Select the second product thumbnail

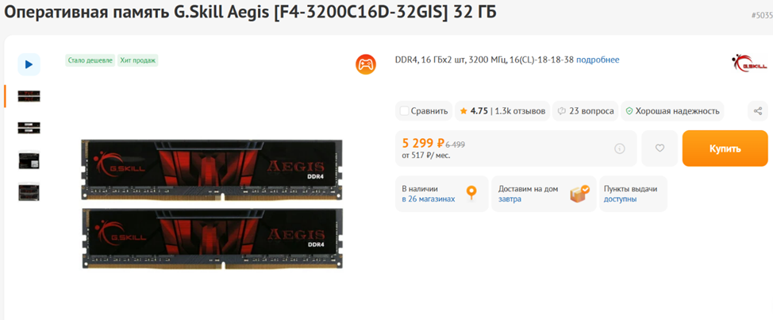tap(29, 128)
